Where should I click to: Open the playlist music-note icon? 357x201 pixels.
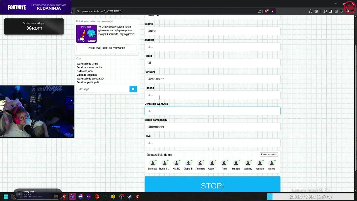click(325, 11)
